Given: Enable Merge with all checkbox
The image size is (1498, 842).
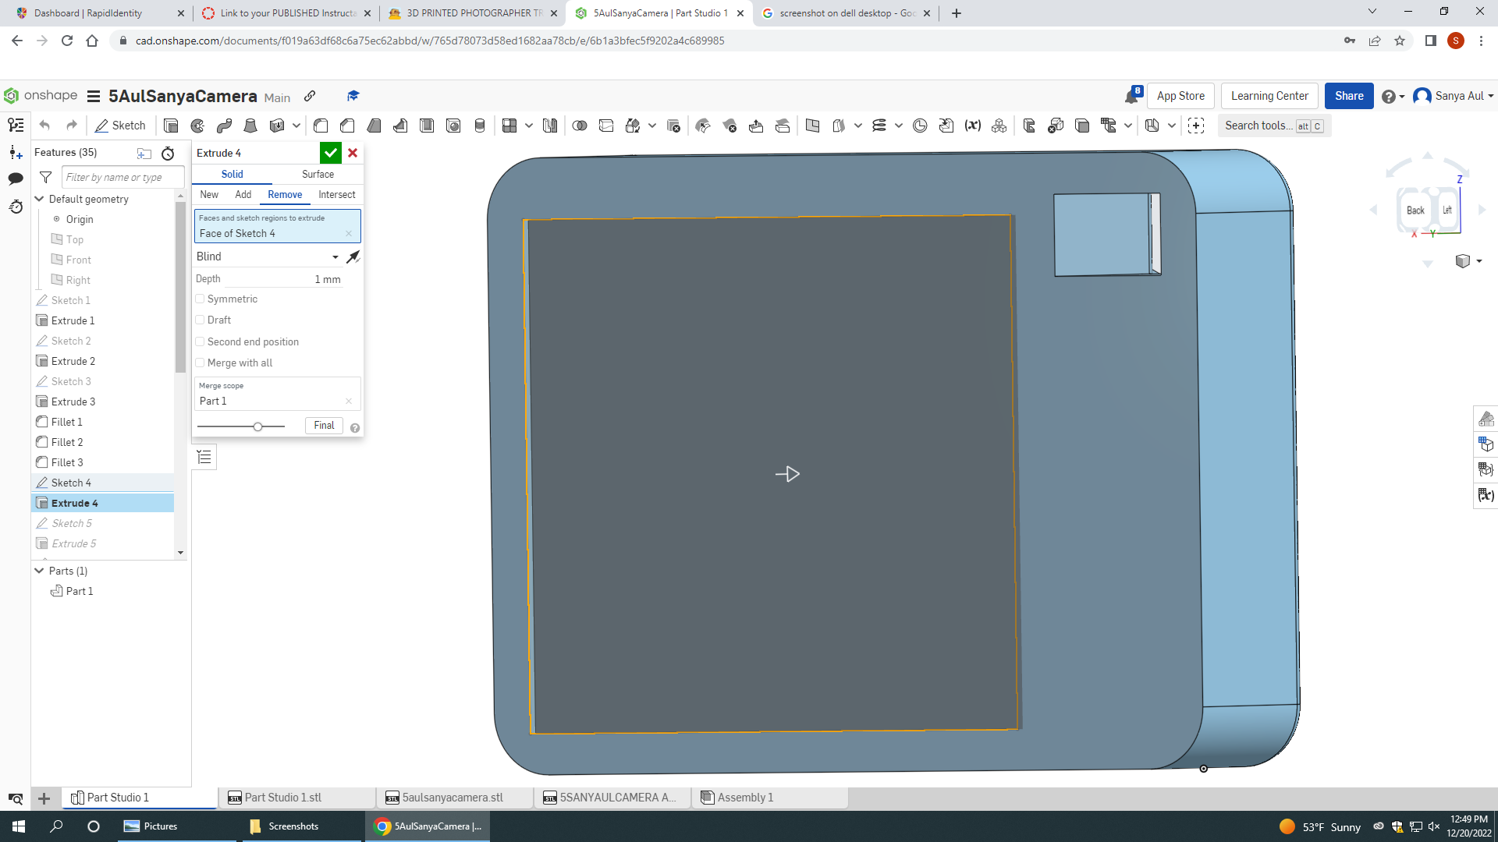Looking at the screenshot, I should (x=200, y=363).
